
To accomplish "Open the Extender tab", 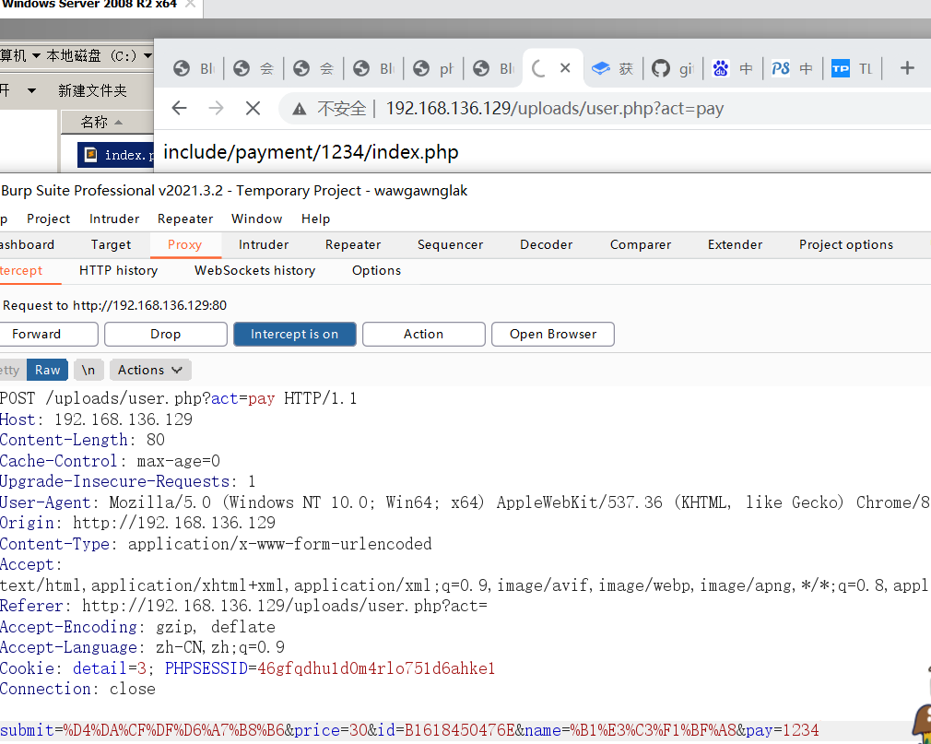I will [735, 244].
